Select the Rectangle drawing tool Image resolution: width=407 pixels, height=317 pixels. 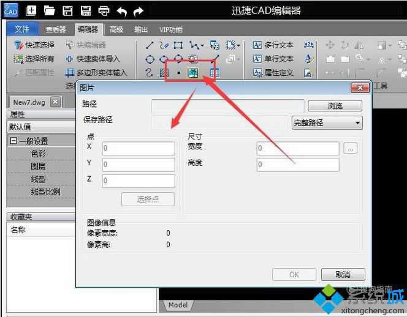pyautogui.click(x=178, y=45)
